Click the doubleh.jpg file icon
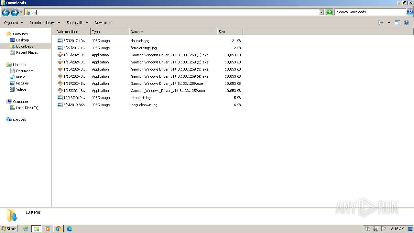 (60, 41)
